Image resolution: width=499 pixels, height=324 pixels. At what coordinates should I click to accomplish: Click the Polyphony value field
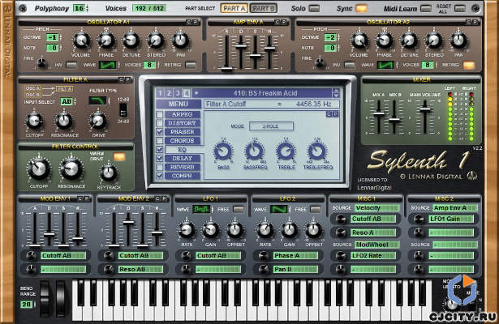pos(80,8)
